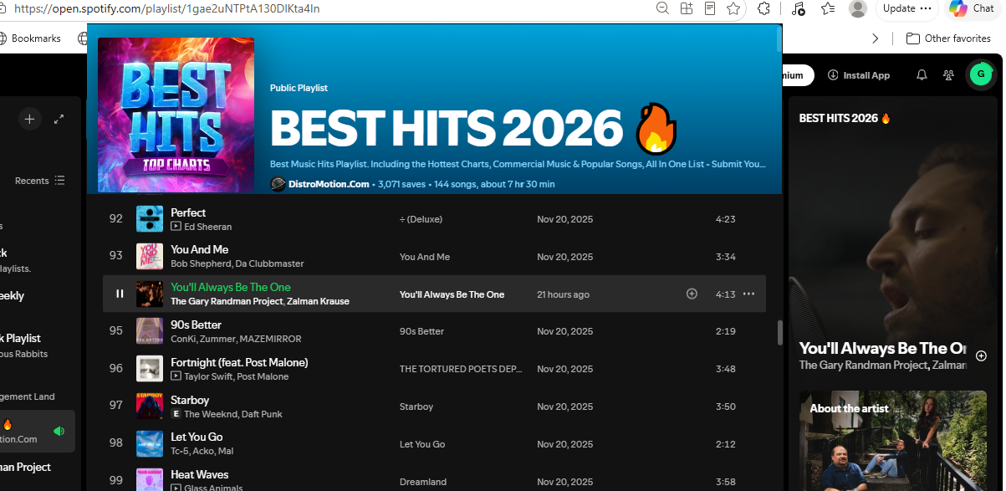This screenshot has width=1006, height=491.
Task: Open the Recents sort list option
Action: click(x=40, y=181)
